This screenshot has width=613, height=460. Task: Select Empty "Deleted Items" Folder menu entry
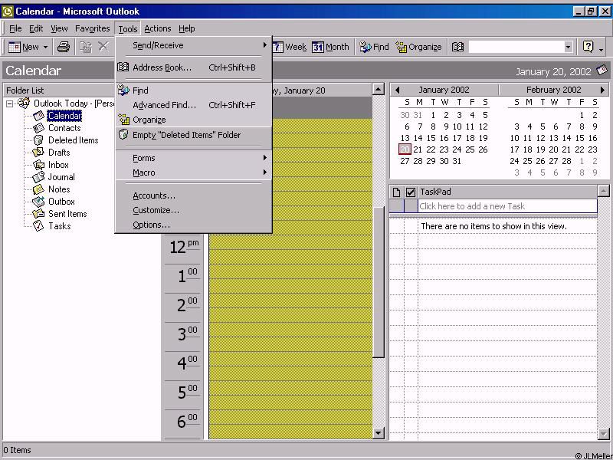pos(186,135)
